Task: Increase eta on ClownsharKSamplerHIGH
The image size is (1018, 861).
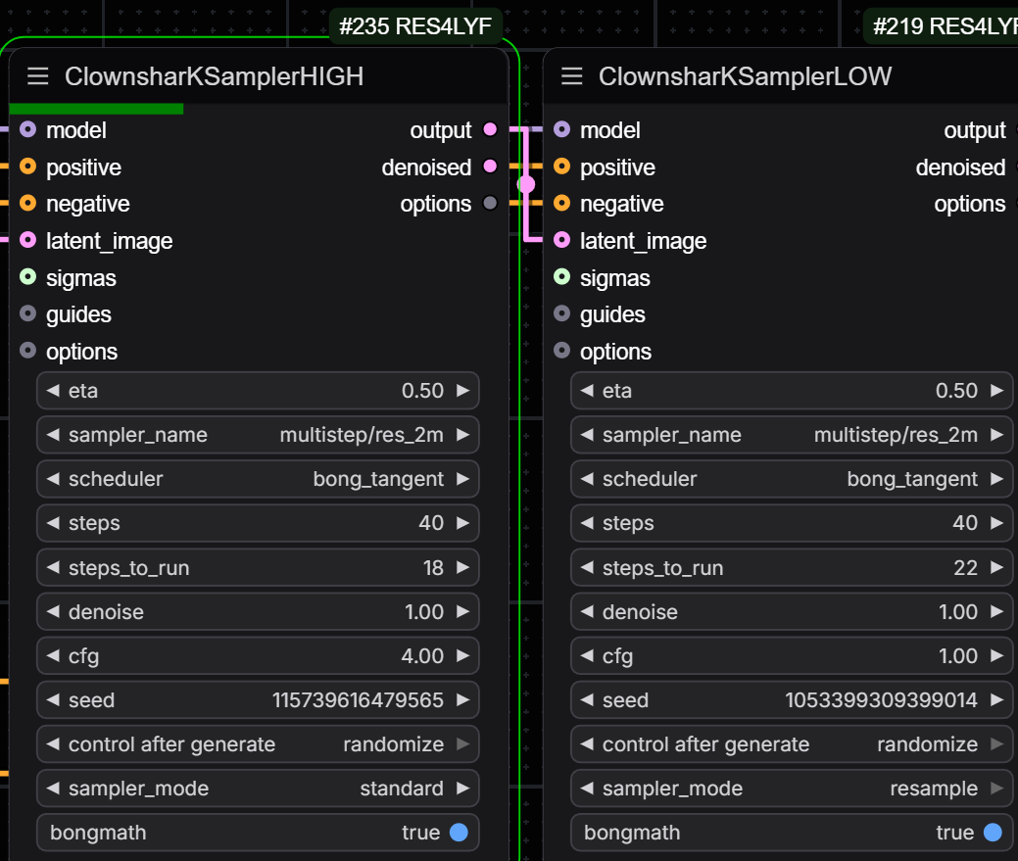Action: (x=462, y=391)
